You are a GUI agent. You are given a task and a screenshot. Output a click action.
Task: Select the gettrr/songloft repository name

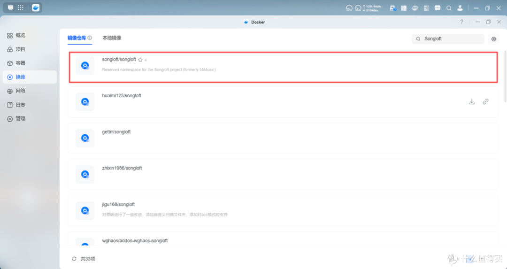(x=116, y=132)
